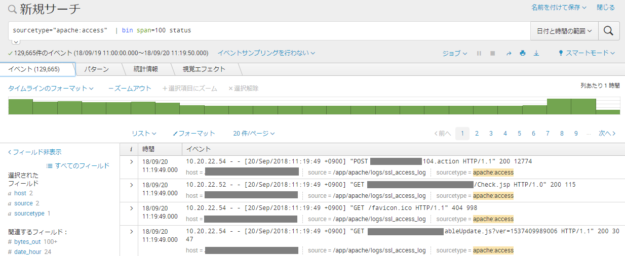The height and width of the screenshot is (256, 625).
Task: Expand event row with favicon.ico
Action: point(131,208)
